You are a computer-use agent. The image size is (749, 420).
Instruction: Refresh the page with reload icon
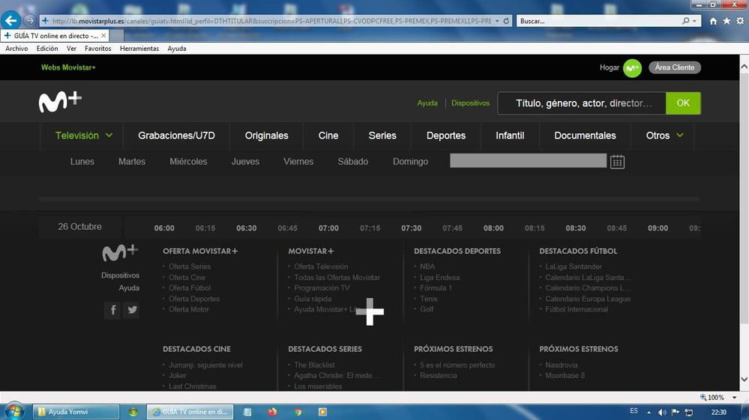[x=507, y=21]
